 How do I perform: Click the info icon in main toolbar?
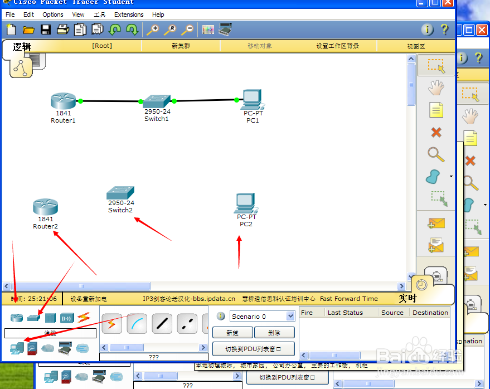click(427, 30)
